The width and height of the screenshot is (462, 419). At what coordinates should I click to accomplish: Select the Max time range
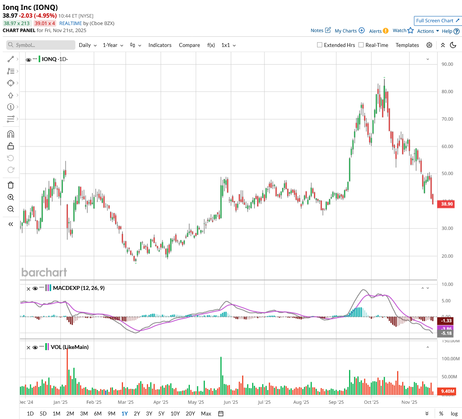(206, 414)
